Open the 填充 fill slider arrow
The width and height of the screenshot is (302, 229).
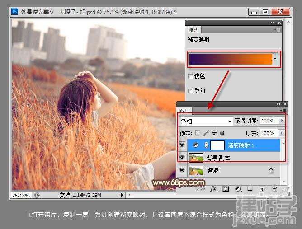point(282,133)
